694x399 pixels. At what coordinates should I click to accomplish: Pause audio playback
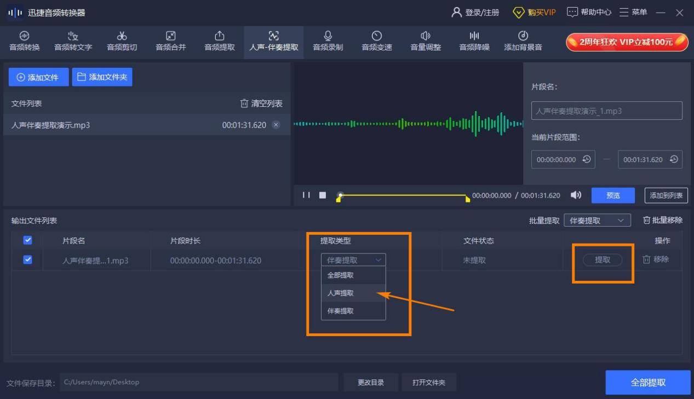pyautogui.click(x=306, y=195)
